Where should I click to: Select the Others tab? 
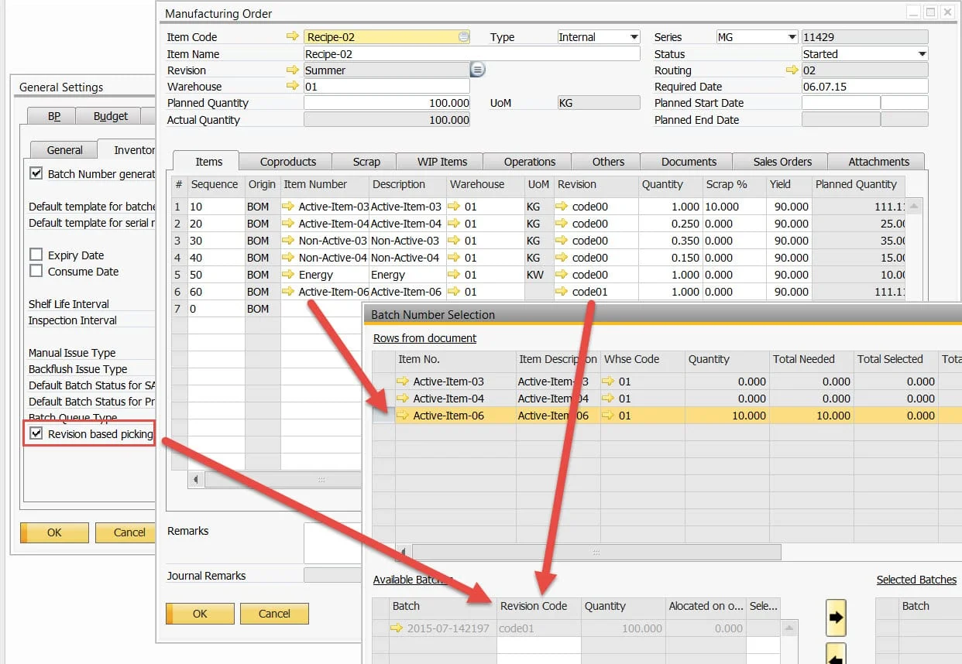pyautogui.click(x=608, y=162)
